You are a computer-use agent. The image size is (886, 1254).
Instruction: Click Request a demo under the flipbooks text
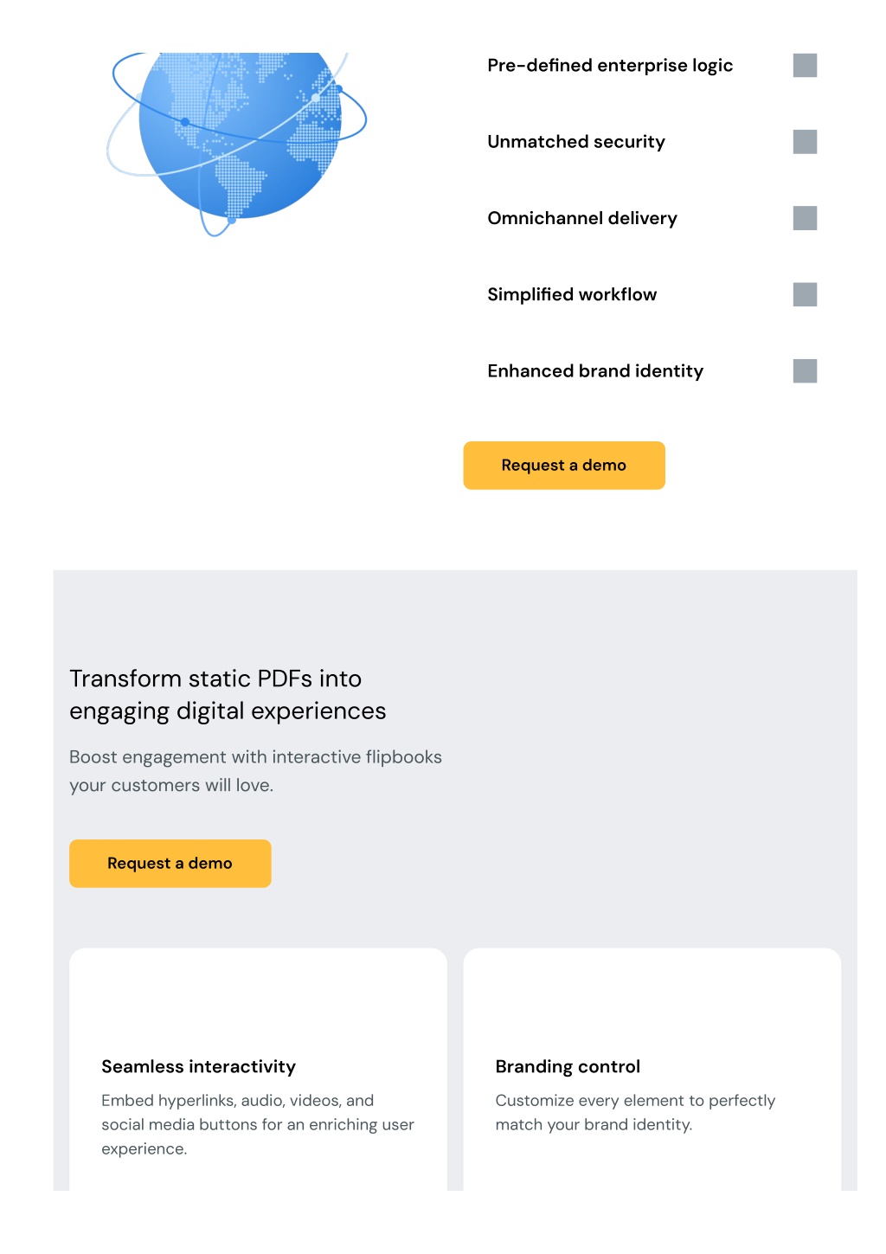click(170, 864)
